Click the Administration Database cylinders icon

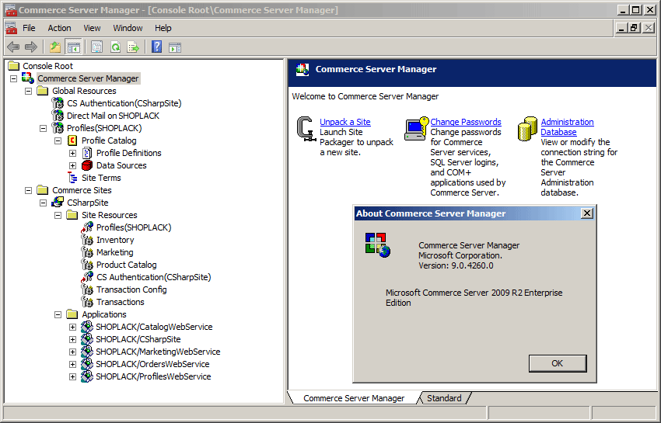coord(527,129)
